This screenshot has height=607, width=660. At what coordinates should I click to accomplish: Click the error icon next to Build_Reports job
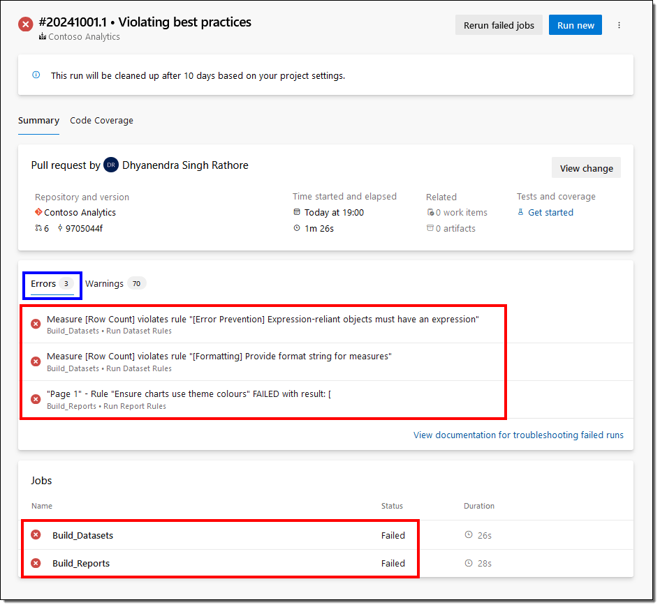(x=36, y=563)
